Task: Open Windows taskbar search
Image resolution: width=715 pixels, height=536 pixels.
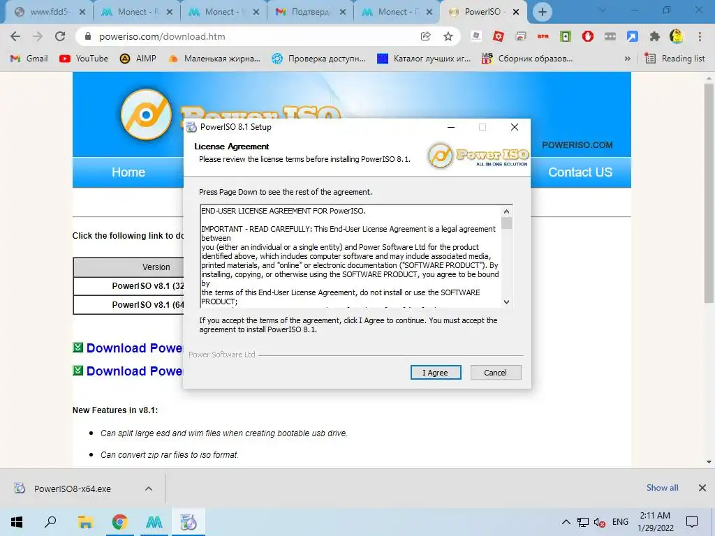Action: (x=50, y=522)
